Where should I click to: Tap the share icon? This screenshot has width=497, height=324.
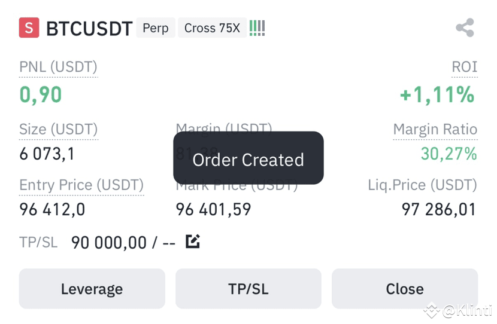pyautogui.click(x=465, y=28)
